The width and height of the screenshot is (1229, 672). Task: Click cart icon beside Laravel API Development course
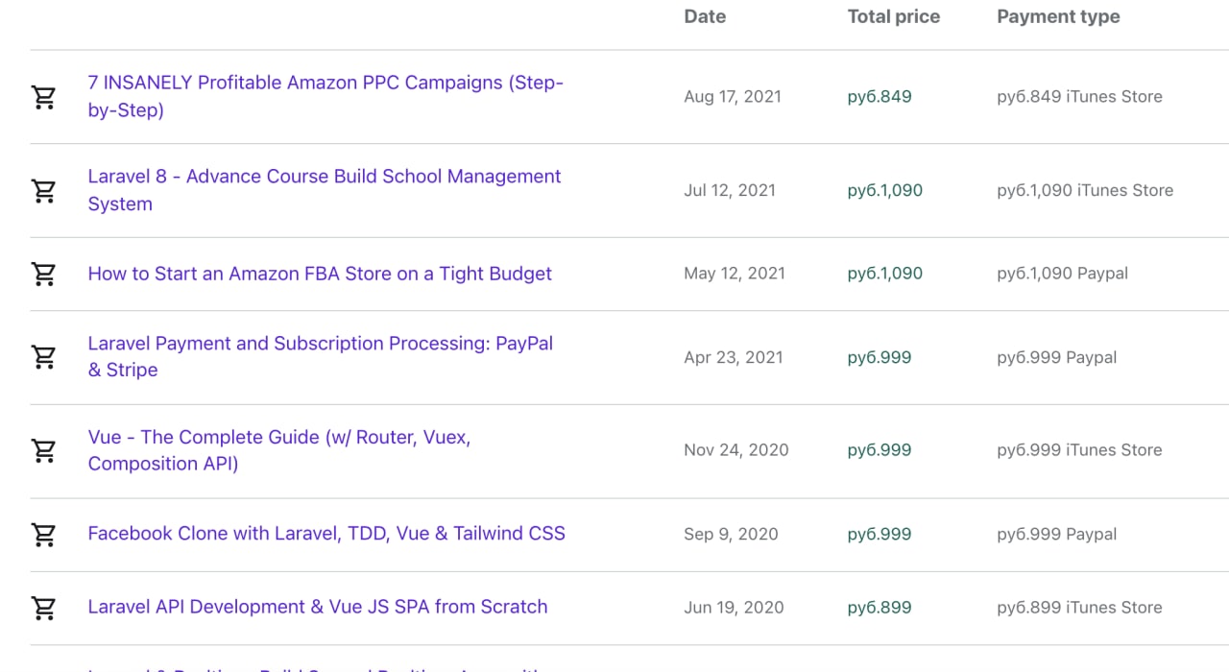tap(44, 608)
